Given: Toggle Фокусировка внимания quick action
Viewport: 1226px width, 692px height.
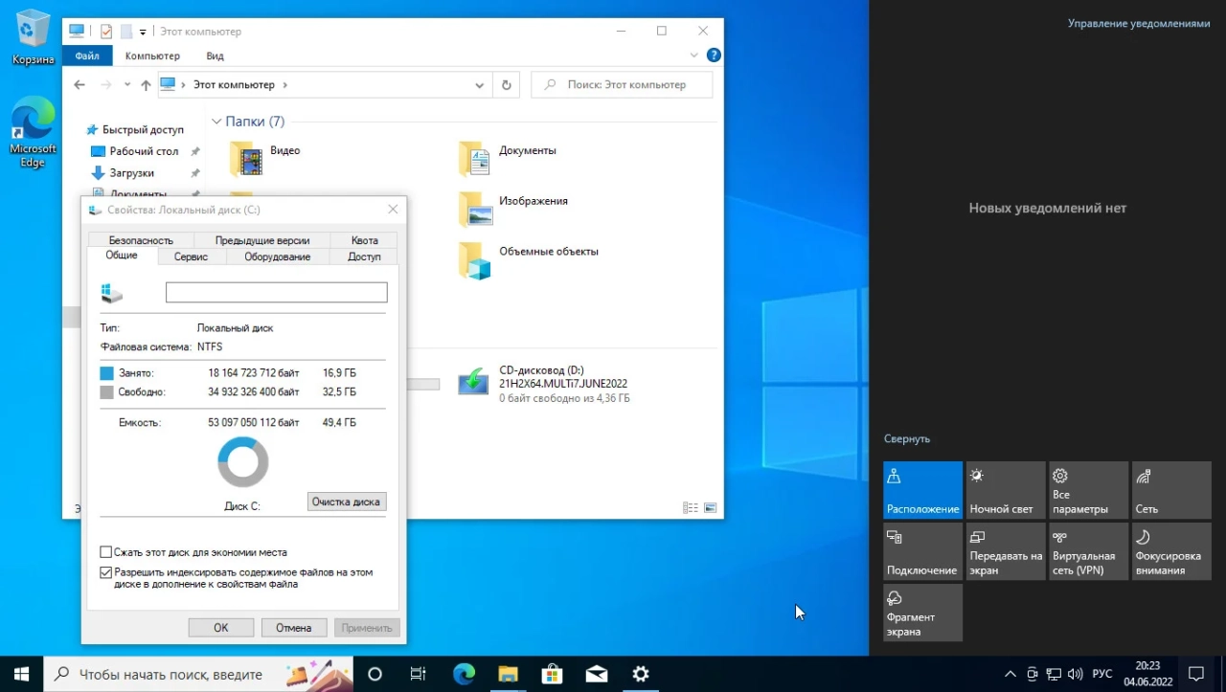Looking at the screenshot, I should (1171, 550).
